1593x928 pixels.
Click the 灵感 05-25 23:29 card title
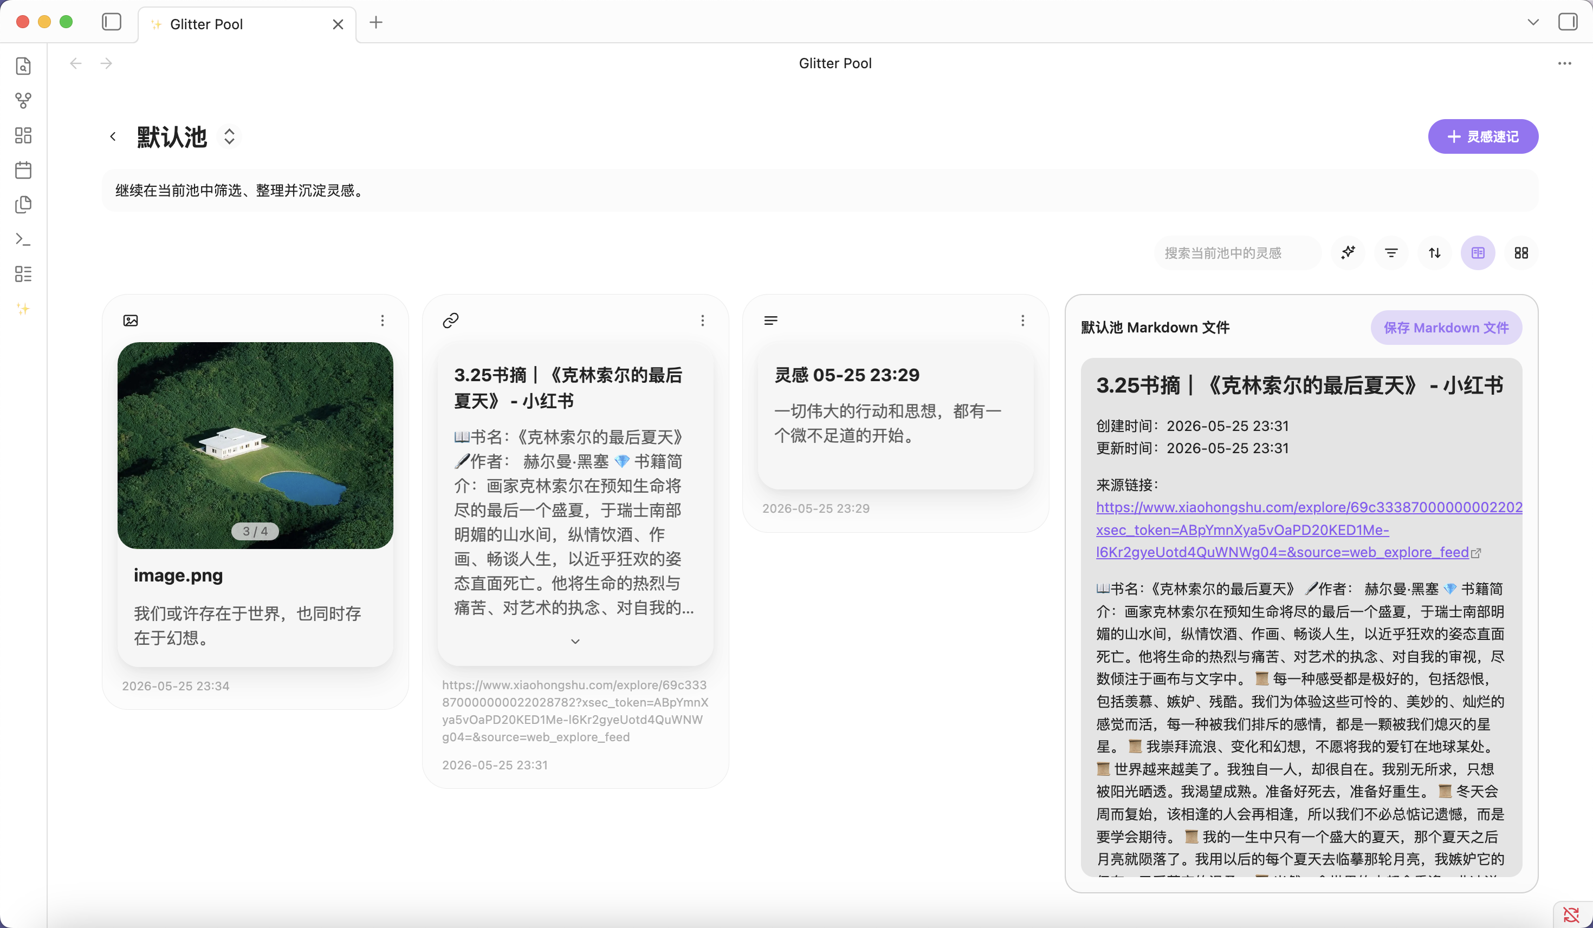pos(847,375)
